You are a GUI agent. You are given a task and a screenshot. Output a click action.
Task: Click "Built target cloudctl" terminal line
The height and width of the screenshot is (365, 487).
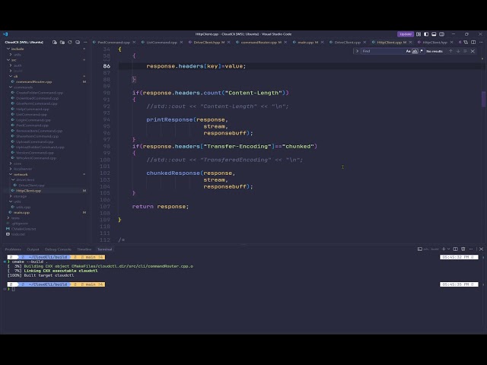[49, 275]
